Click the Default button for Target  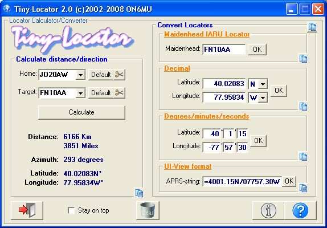pyautogui.click(x=101, y=92)
